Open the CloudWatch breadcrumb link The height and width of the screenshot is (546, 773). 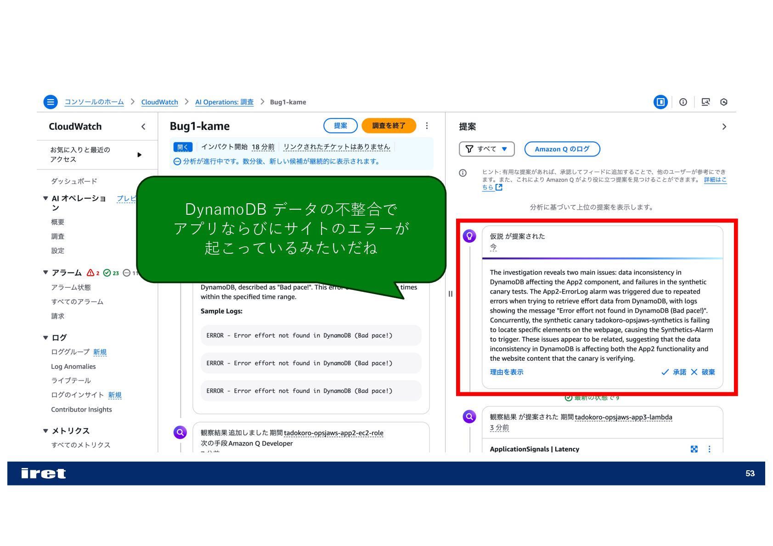(x=159, y=102)
